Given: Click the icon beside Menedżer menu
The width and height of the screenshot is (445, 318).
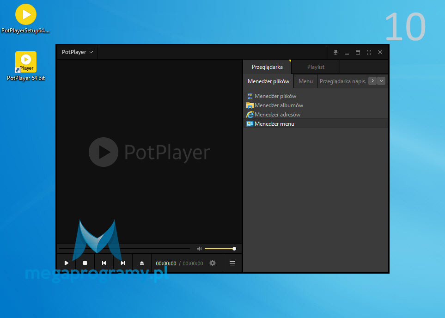Looking at the screenshot, I should (250, 124).
